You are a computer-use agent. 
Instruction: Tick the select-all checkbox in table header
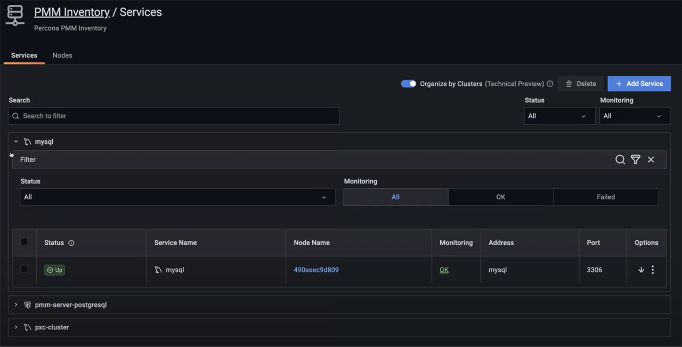tap(24, 241)
